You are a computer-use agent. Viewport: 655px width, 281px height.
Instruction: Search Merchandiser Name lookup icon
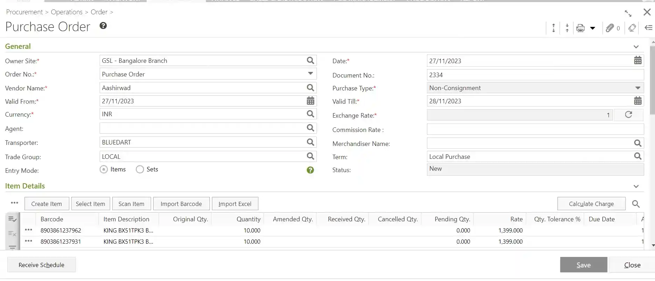click(638, 143)
